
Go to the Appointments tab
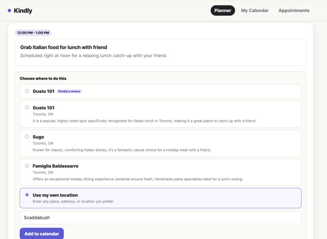pos(294,10)
